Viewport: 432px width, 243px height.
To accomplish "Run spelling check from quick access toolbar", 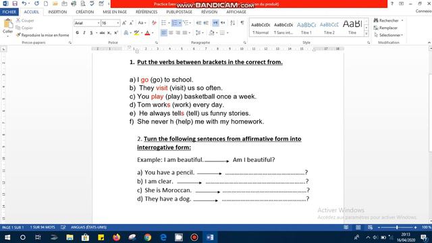I will [x=92, y=3].
